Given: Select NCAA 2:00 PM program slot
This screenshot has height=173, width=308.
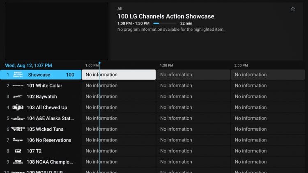Looking at the screenshot, I should (268, 162).
